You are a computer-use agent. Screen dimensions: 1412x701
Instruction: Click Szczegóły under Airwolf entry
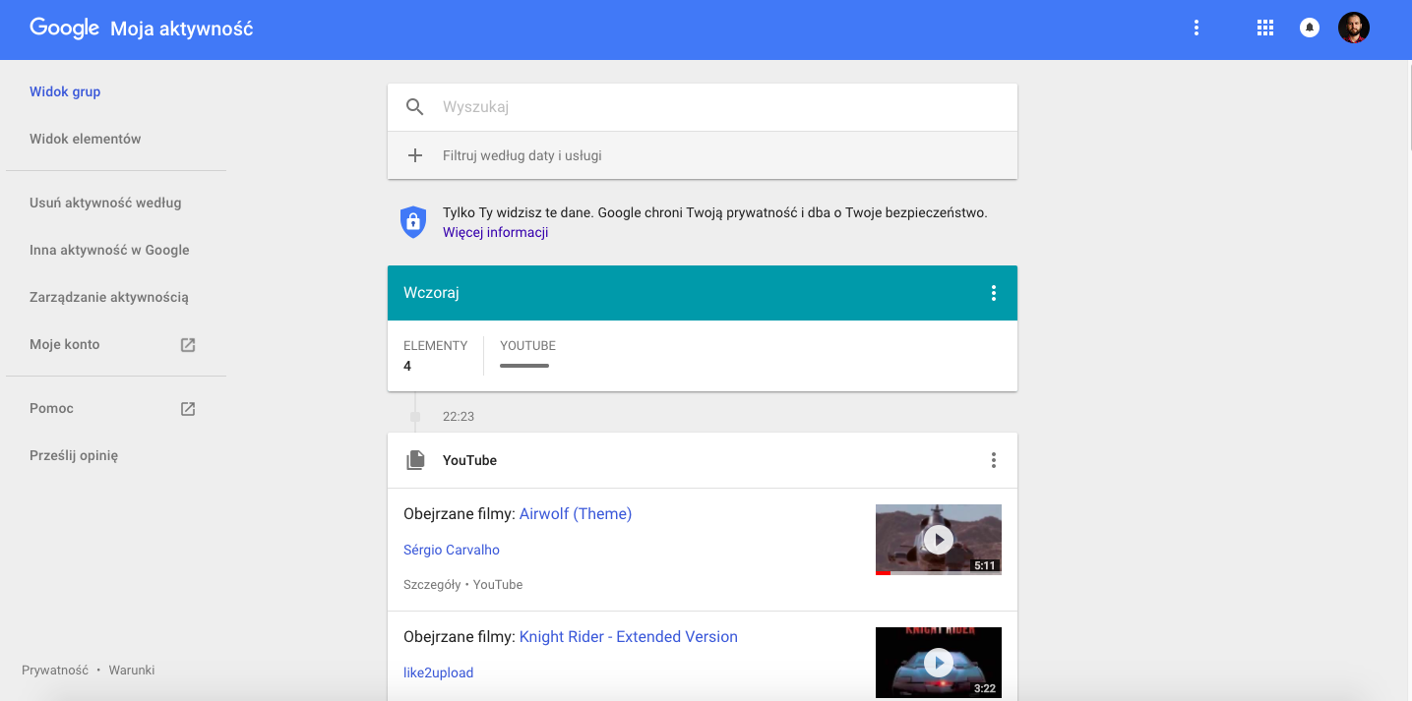coord(432,584)
